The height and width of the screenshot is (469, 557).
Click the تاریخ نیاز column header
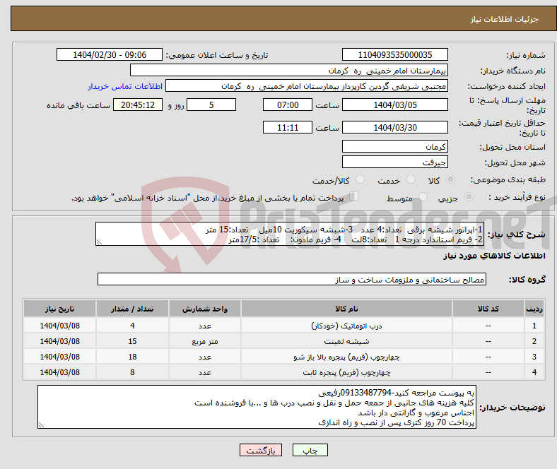[x=59, y=309]
